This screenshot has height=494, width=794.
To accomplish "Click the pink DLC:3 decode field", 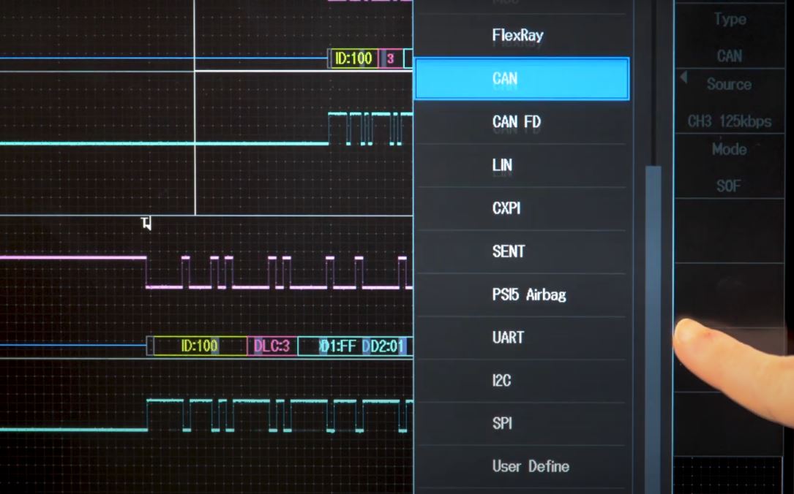I will [x=272, y=346].
